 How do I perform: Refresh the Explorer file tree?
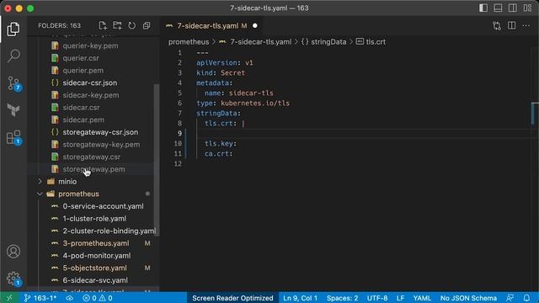[131, 25]
